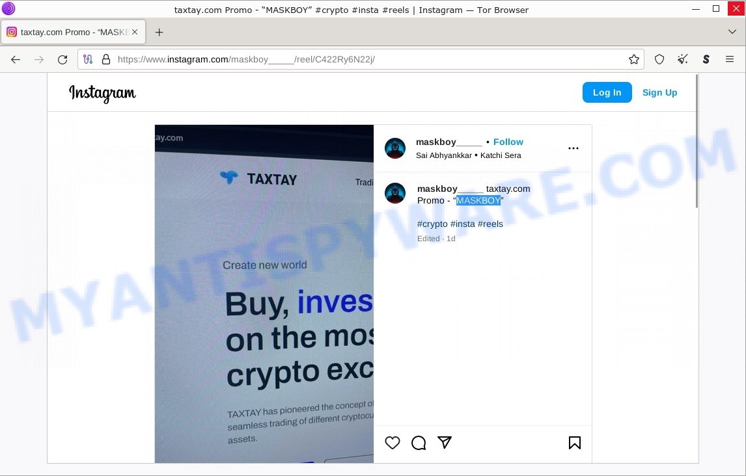Open the hamburger application menu
746x476 pixels.
coord(729,59)
